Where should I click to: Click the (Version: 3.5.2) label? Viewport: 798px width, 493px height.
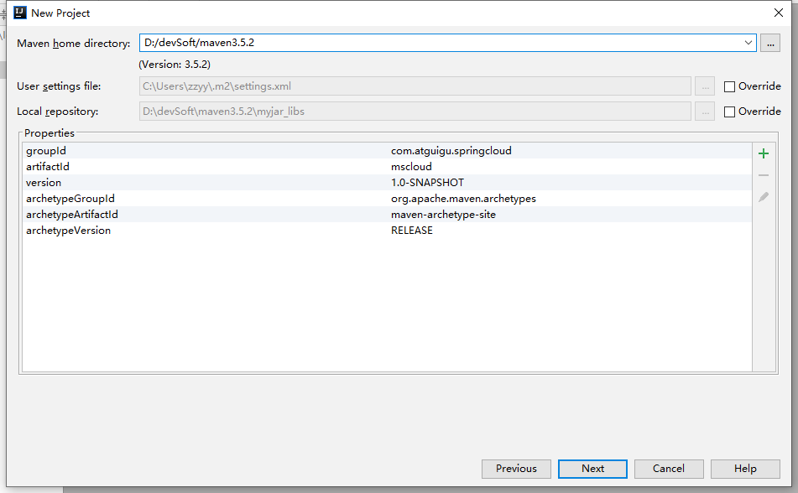(175, 65)
